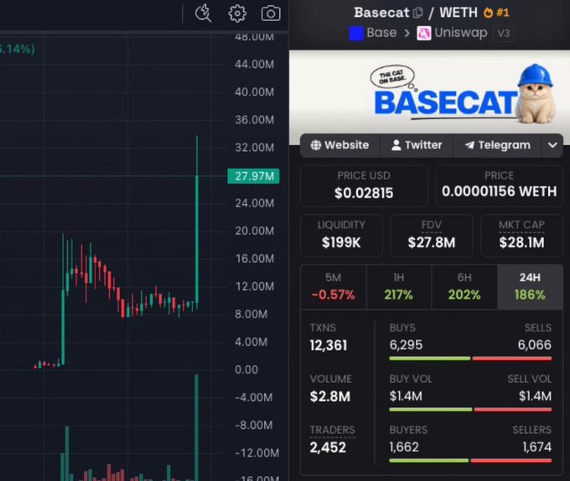
Task: Click the 0.00 price axis label
Action: 246,369
